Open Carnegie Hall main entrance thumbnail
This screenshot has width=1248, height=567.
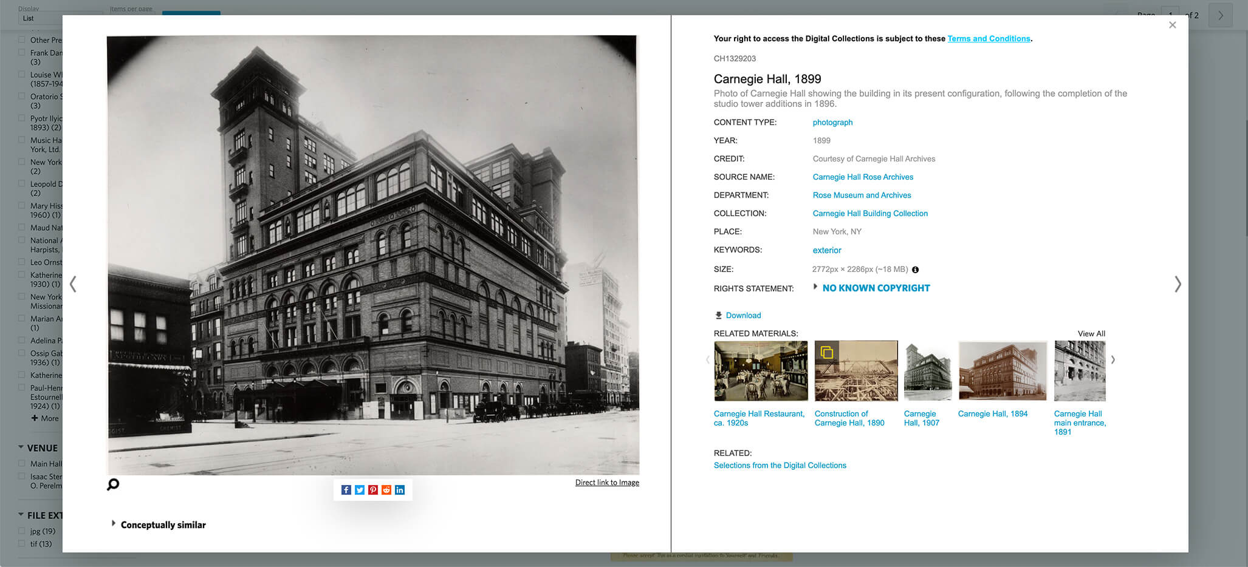pyautogui.click(x=1080, y=371)
